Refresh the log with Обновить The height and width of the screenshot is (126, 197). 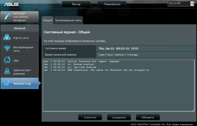point(148,118)
